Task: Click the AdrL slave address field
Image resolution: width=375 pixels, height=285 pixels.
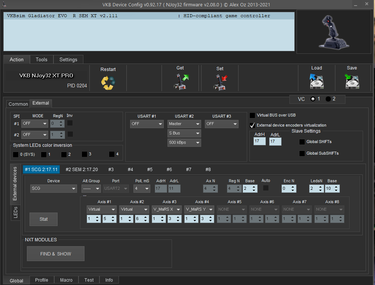Action: pos(275,142)
